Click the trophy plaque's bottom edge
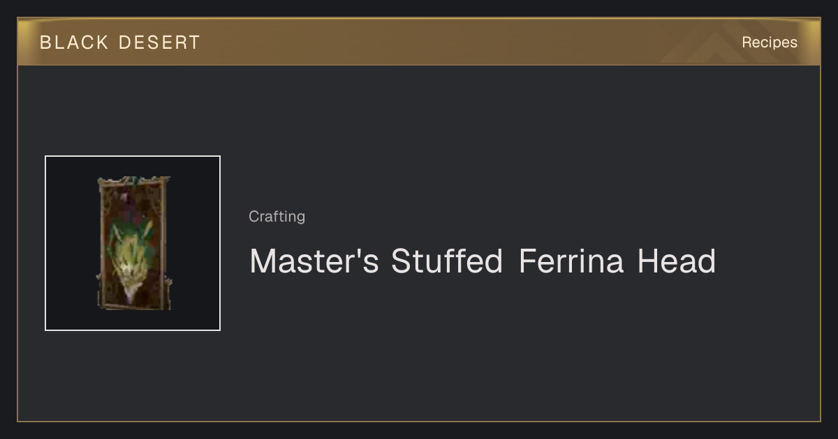This screenshot has width=838, height=439. (133, 305)
